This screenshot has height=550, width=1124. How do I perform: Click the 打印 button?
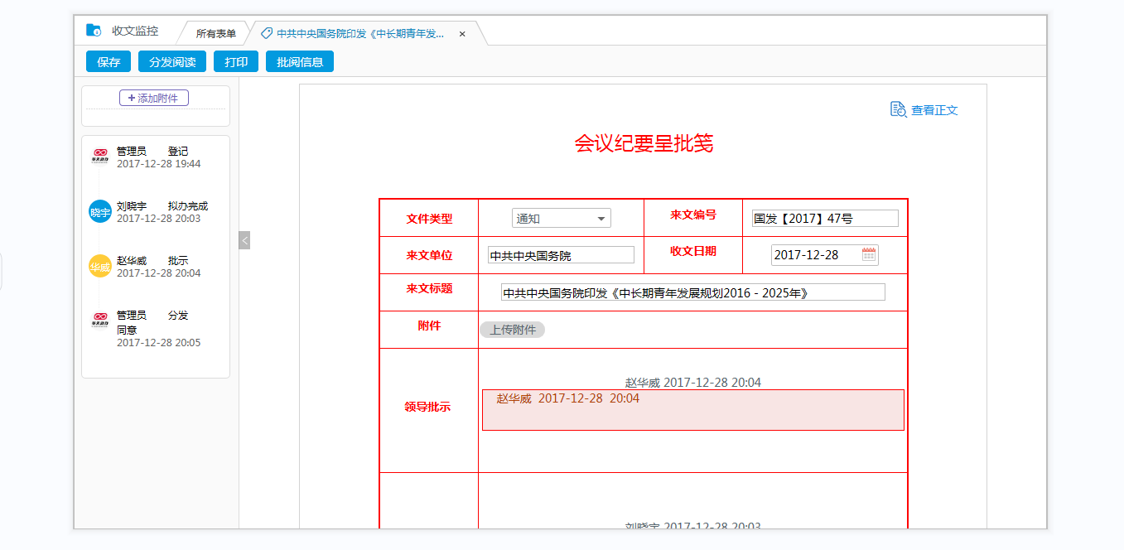pyautogui.click(x=236, y=62)
